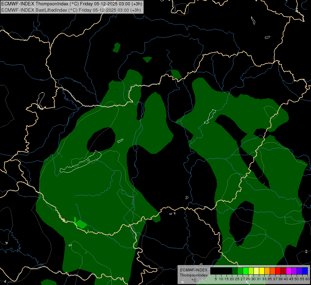311x285 pixels.
Task: Select the bright green 27–29 legend swatch
Action: tap(246, 271)
